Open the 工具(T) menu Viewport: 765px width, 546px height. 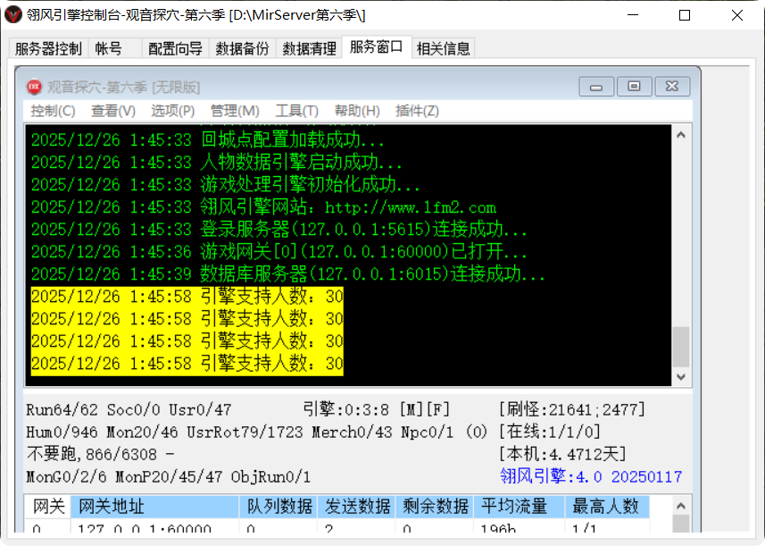tap(295, 111)
